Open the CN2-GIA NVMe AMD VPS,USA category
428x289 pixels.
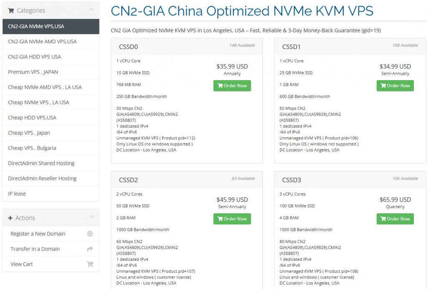point(42,42)
